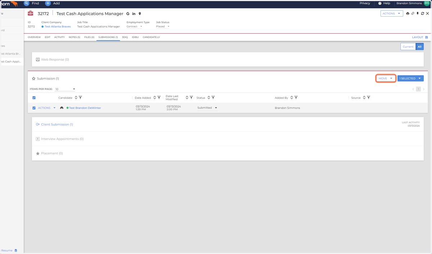The height and width of the screenshot is (254, 432).
Task: Copy record link with chain icon
Action: [x=413, y=13]
